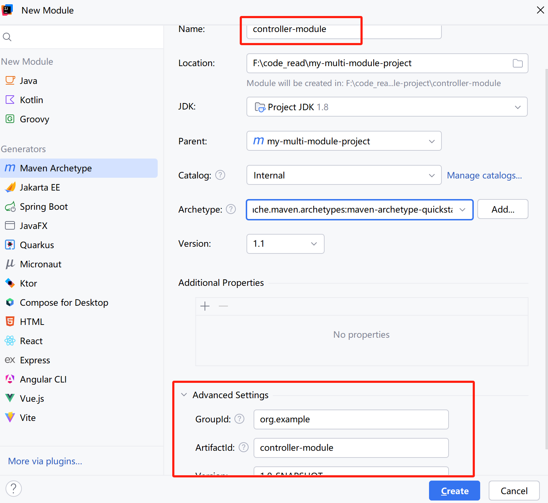Click the HTML5 shield icon

pos(10,321)
